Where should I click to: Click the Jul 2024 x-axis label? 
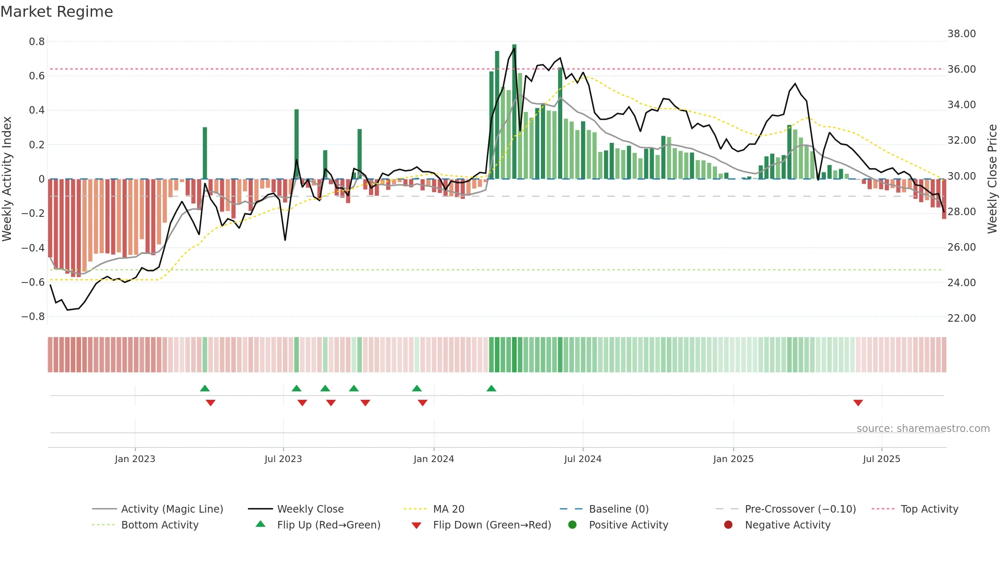[583, 459]
